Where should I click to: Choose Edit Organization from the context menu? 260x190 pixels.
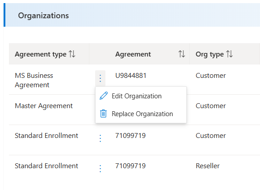click(141, 96)
